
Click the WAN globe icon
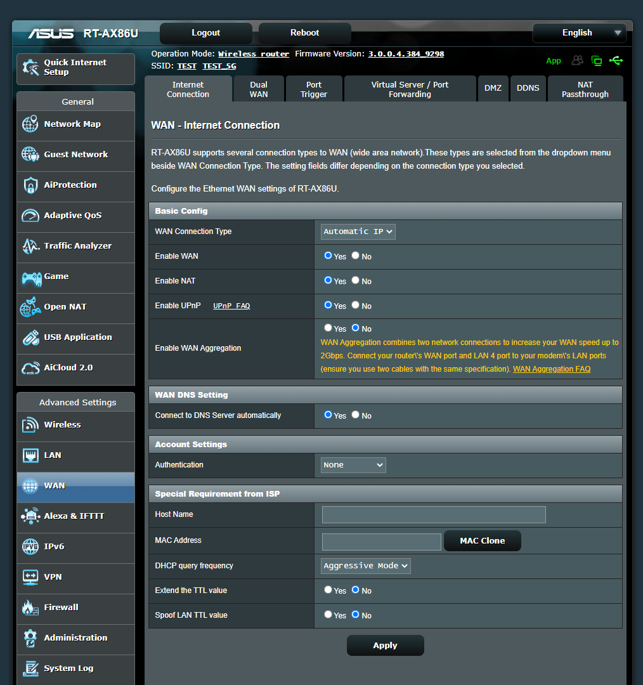coord(30,486)
